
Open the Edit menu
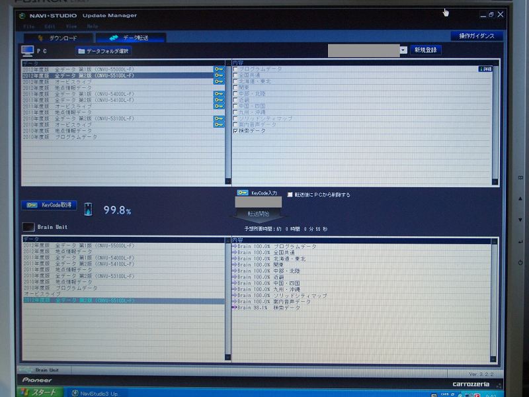tap(50, 26)
